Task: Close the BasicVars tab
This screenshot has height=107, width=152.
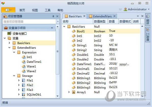Action: pyautogui.click(x=85, y=16)
